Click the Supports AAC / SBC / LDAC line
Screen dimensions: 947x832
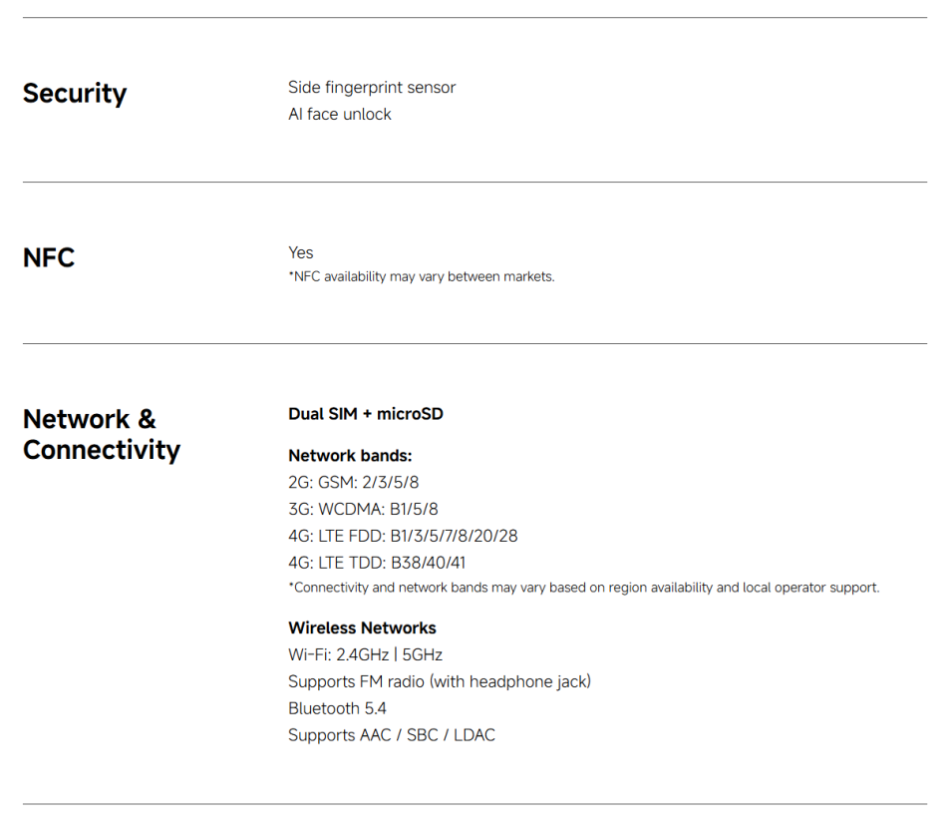click(391, 735)
